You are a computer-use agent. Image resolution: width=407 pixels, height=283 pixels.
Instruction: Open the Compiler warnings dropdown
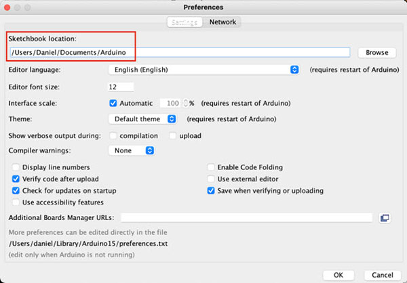pyautogui.click(x=132, y=151)
